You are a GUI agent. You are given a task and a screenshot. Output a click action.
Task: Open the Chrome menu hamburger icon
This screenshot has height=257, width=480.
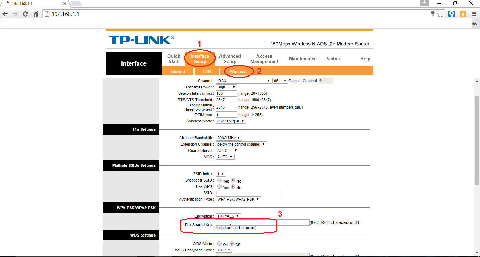[474, 14]
